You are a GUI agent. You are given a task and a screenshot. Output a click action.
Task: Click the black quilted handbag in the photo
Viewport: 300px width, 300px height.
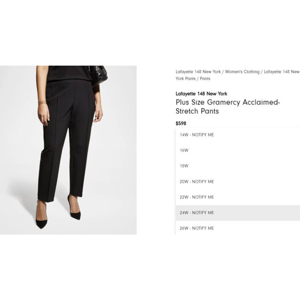[98, 74]
